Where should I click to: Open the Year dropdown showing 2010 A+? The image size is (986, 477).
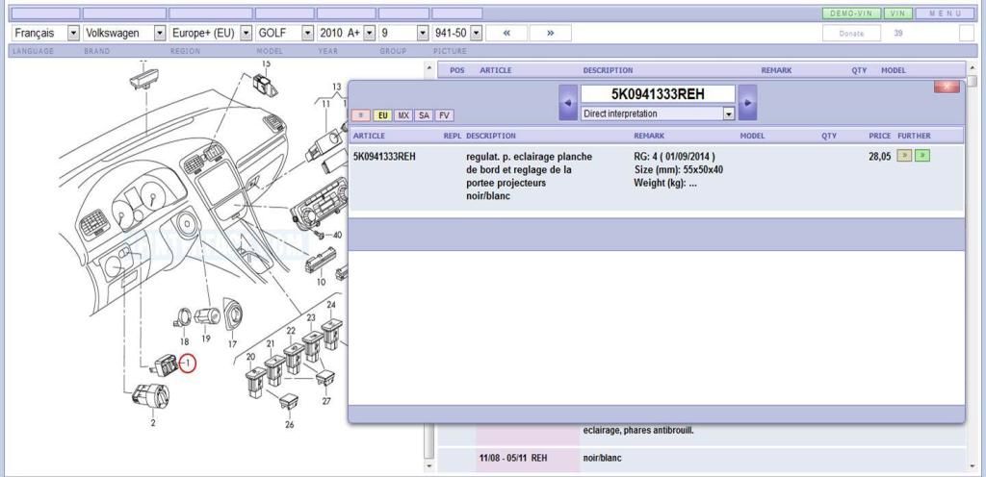pyautogui.click(x=346, y=33)
